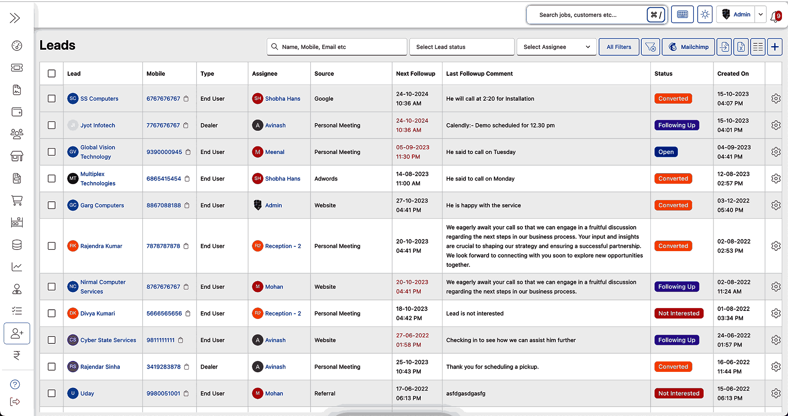Open the column layout list icon
The image size is (788, 416).
(x=758, y=47)
